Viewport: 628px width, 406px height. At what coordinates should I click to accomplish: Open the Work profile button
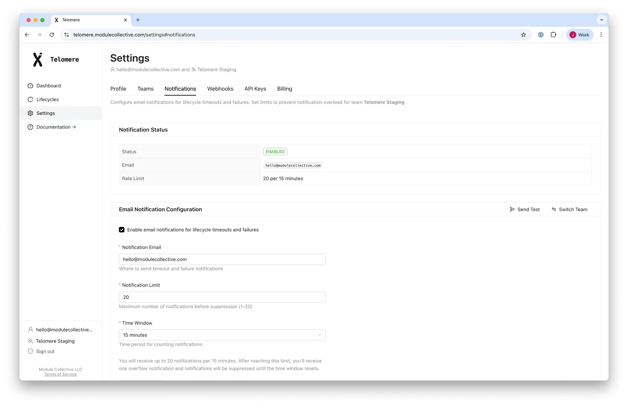point(579,35)
